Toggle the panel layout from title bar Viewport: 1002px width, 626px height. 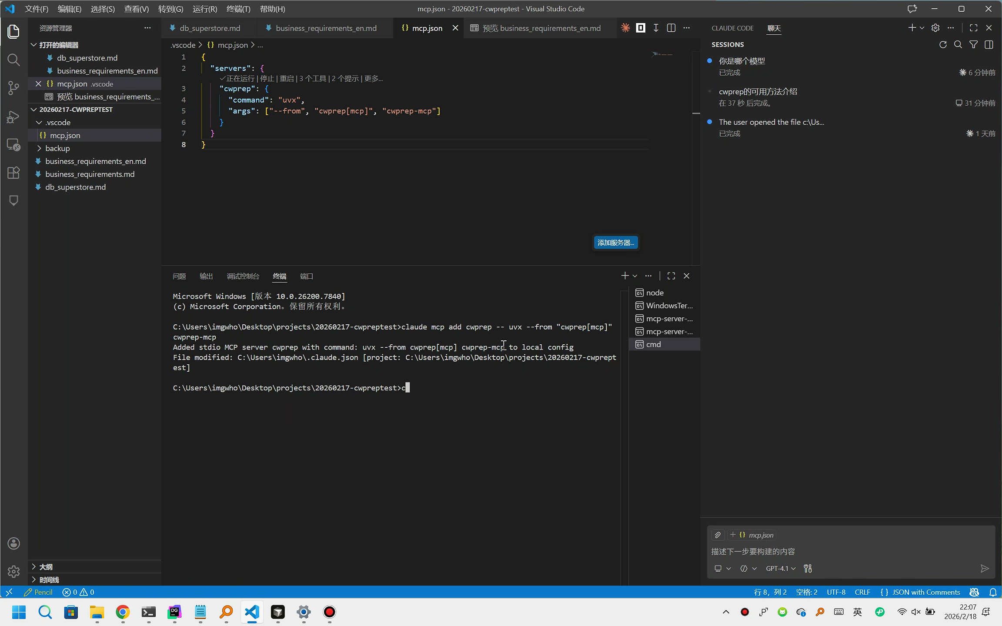tap(912, 9)
